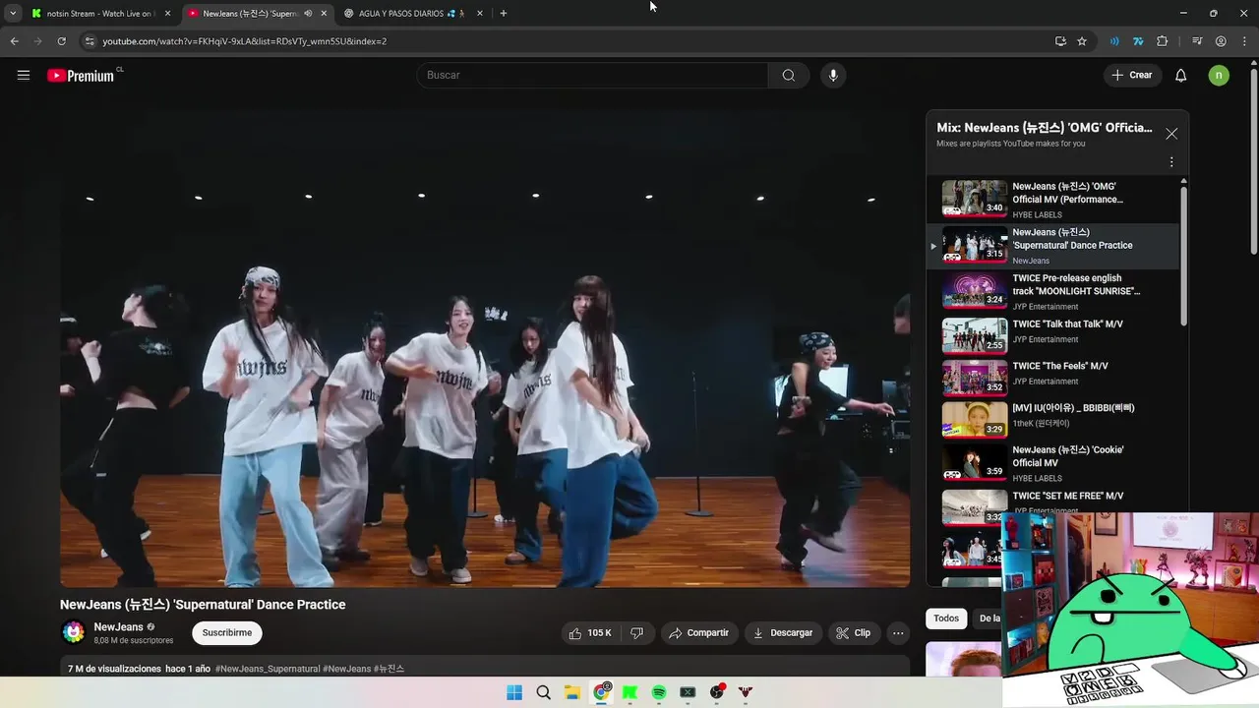Open the NewJeans channel name link
This screenshot has width=1259, height=708.
click(x=118, y=627)
